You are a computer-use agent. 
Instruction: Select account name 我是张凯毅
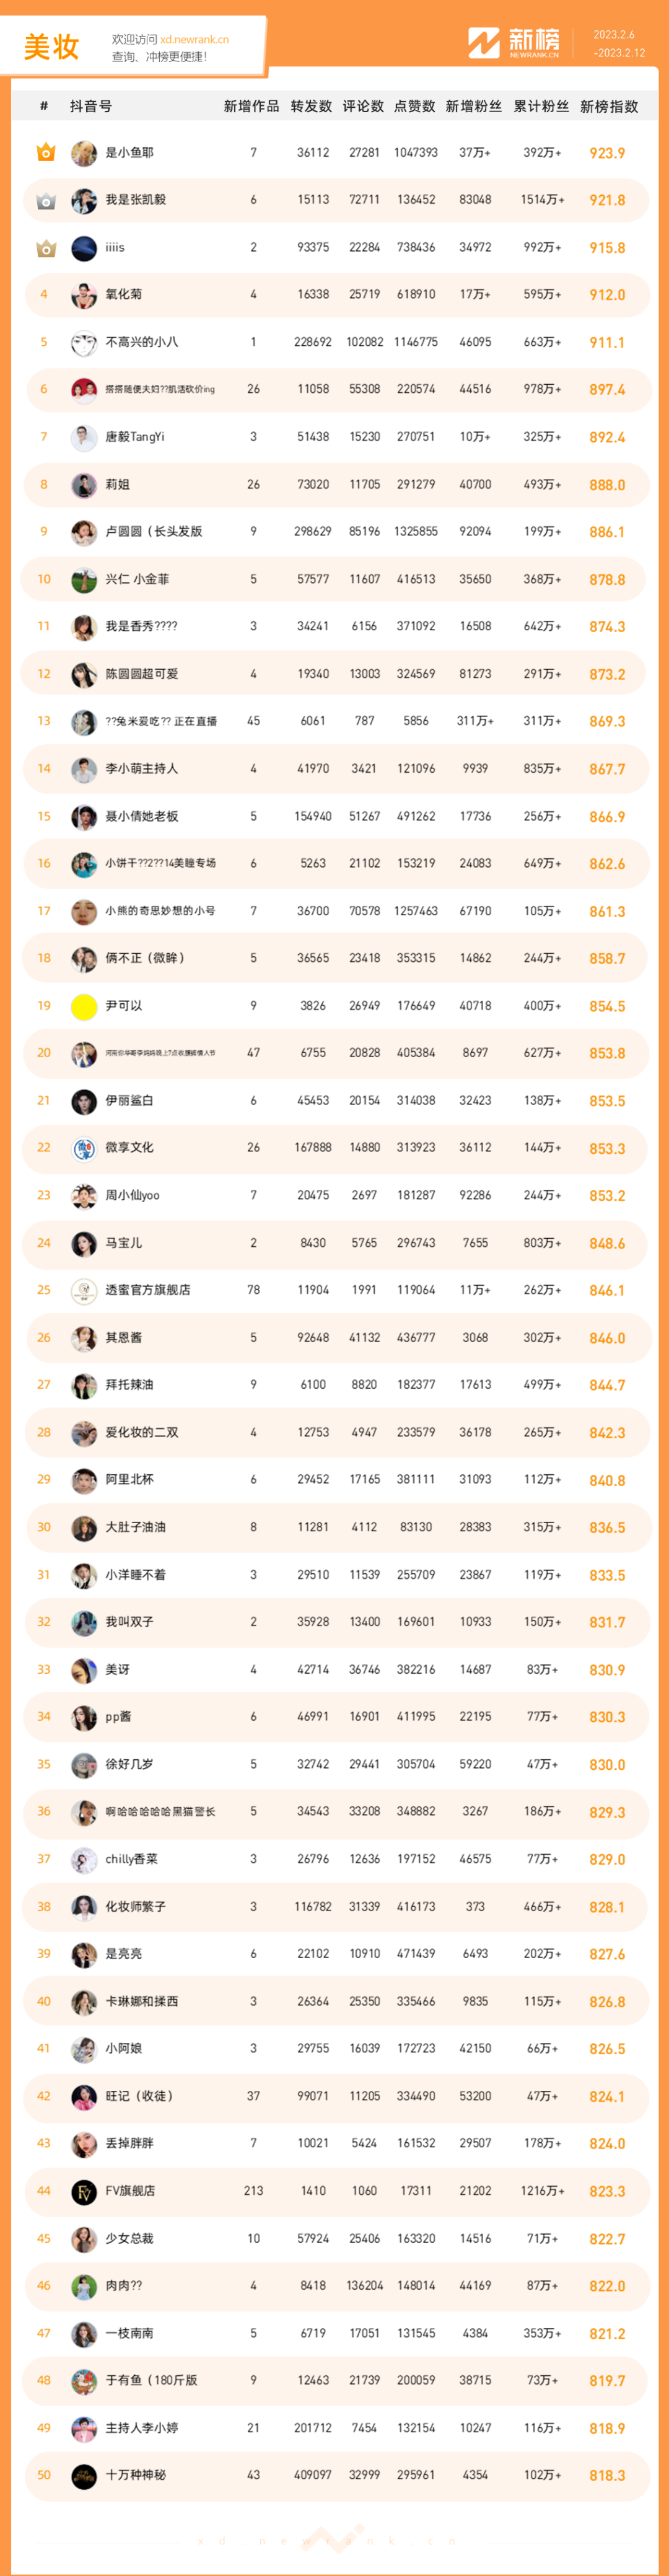(x=136, y=200)
